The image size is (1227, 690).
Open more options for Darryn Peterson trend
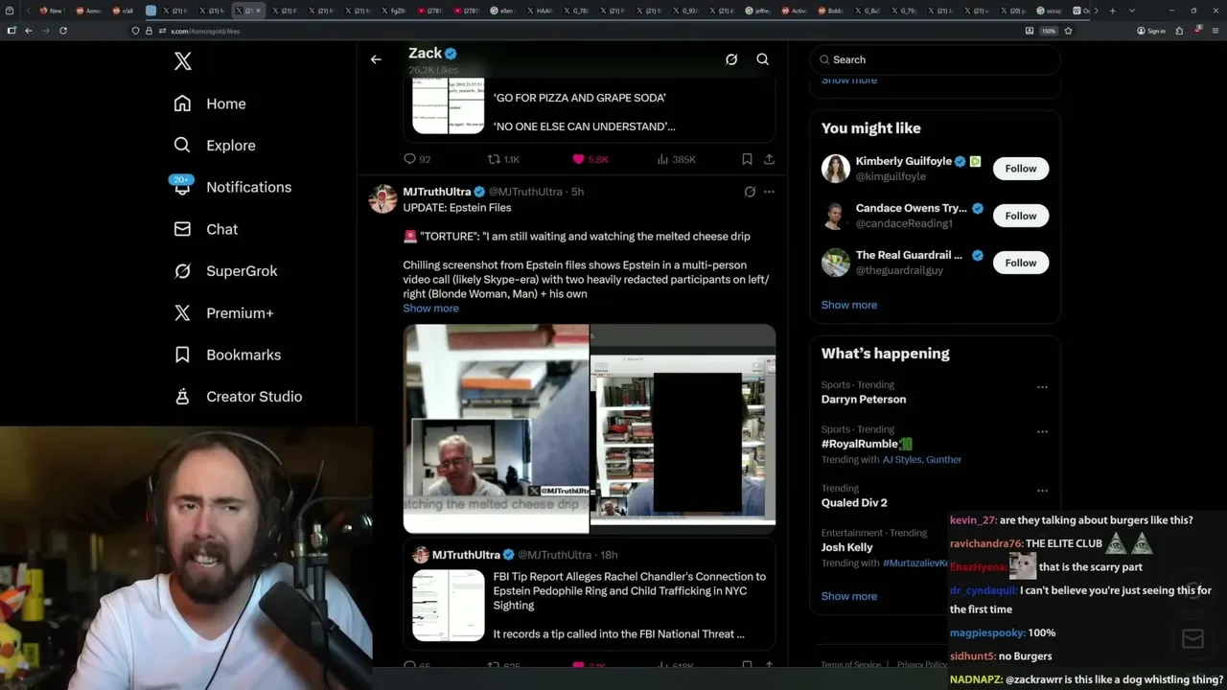(1042, 387)
